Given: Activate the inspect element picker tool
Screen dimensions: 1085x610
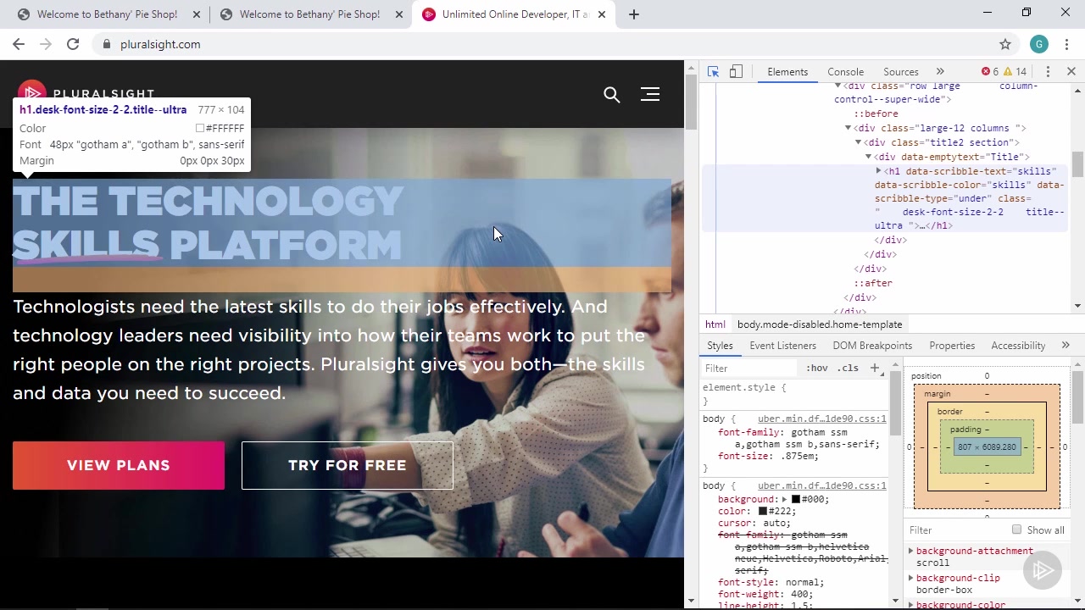Looking at the screenshot, I should click(x=713, y=72).
